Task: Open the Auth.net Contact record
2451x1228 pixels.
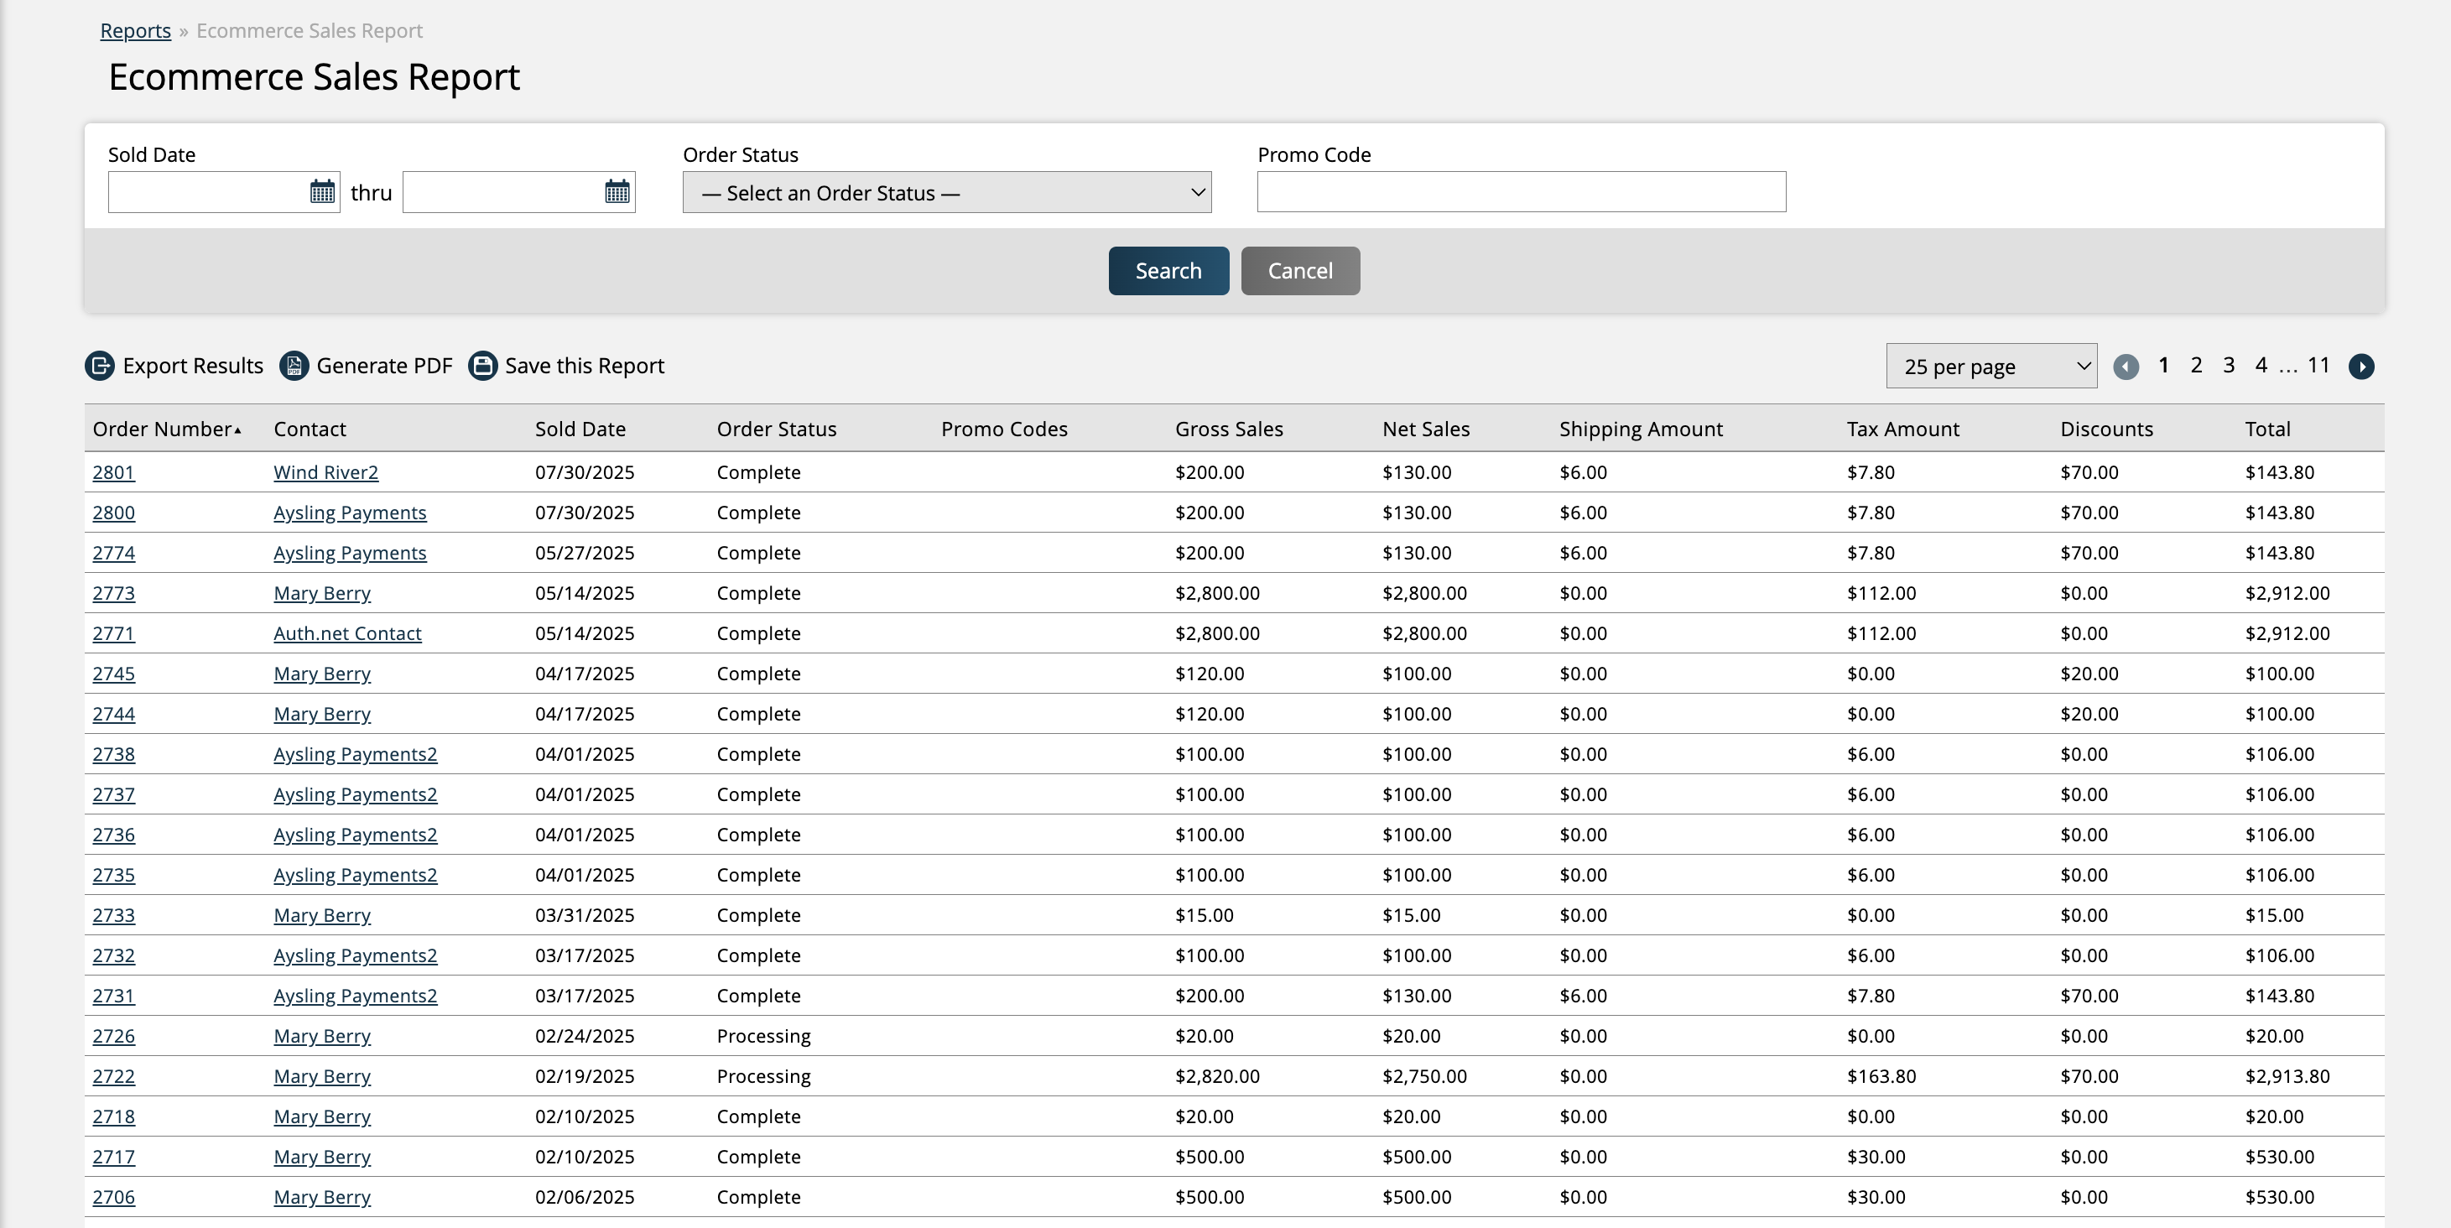Action: 347,632
